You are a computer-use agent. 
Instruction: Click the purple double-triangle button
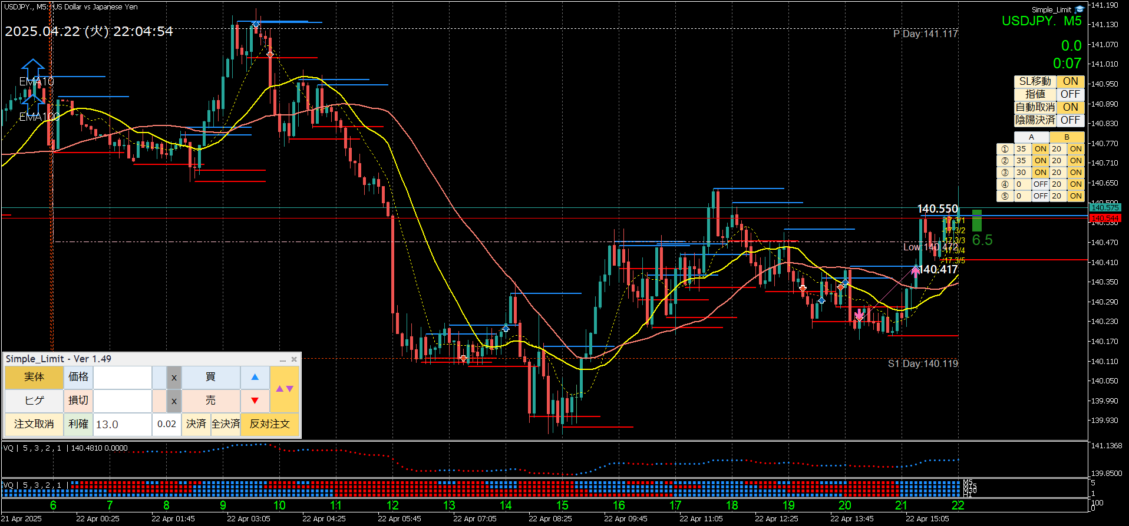pyautogui.click(x=285, y=389)
